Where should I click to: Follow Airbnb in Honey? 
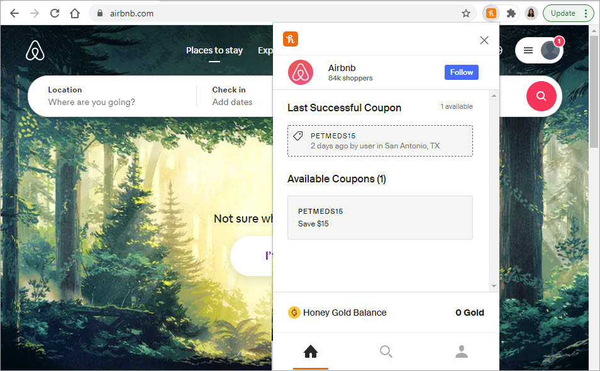tap(461, 72)
